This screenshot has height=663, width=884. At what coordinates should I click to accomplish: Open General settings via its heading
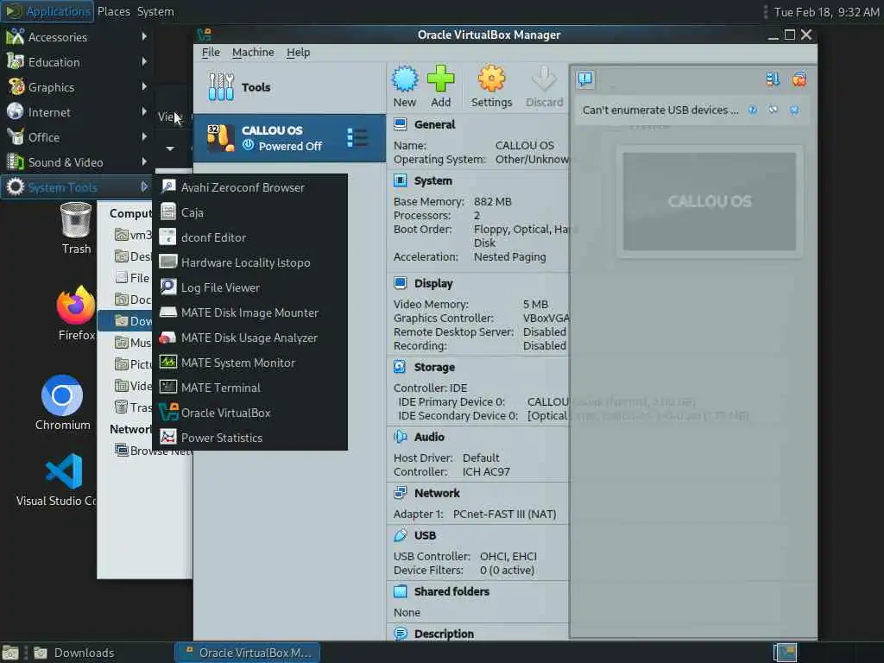pyautogui.click(x=434, y=124)
